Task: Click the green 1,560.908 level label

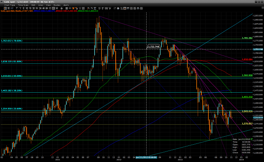Action: point(247,75)
